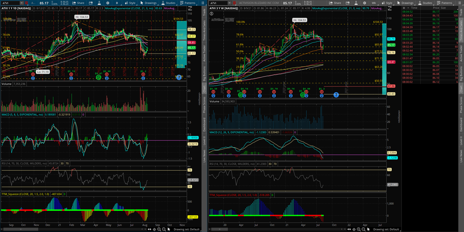Click left chart's horizontal expand arrows
464x232 pixels.
[149, 229]
